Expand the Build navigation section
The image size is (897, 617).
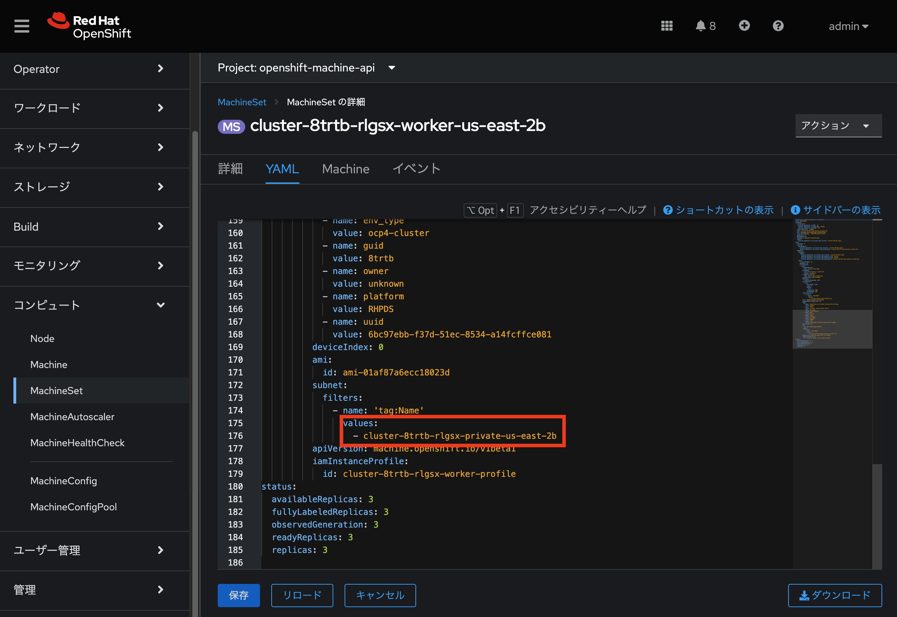(95, 226)
